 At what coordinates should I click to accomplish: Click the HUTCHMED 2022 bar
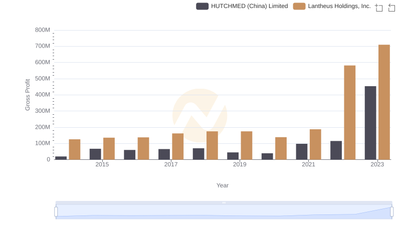(x=336, y=150)
